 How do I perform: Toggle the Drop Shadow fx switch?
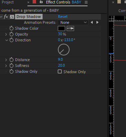(x=6, y=17)
